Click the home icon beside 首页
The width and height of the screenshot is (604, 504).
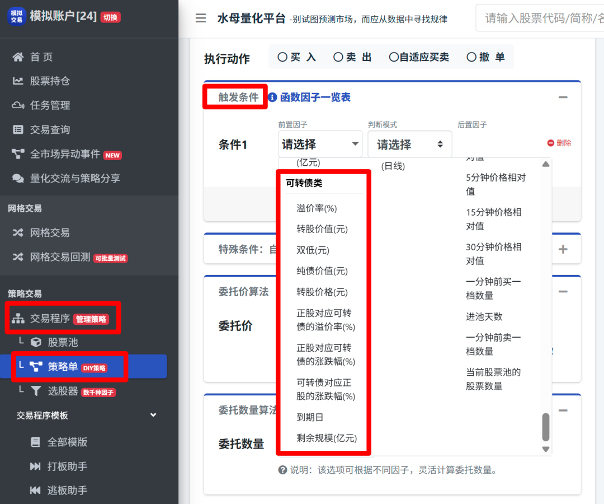(18, 57)
